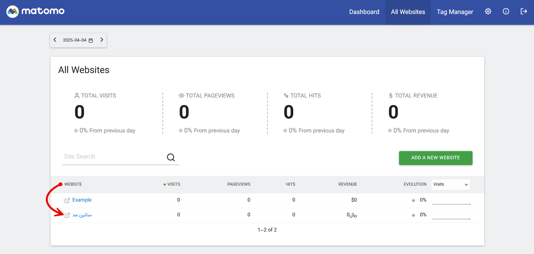Click the Total Pageviews zero value
Viewport: 534px width, 254px height.
tap(184, 113)
